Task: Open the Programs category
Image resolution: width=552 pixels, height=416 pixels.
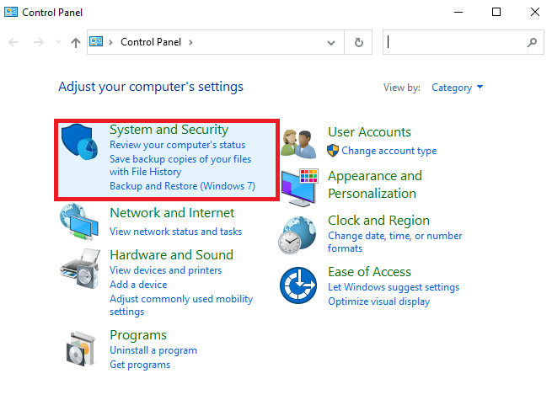Action: (x=138, y=335)
